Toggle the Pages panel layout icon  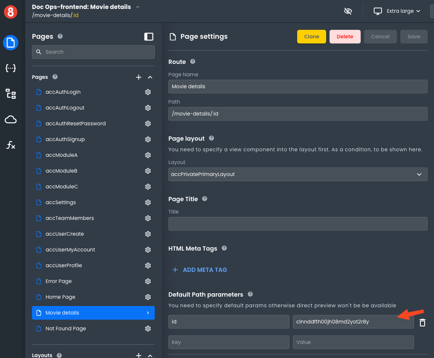click(148, 37)
